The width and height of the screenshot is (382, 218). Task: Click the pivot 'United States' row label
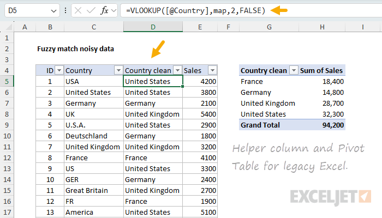[263, 114]
